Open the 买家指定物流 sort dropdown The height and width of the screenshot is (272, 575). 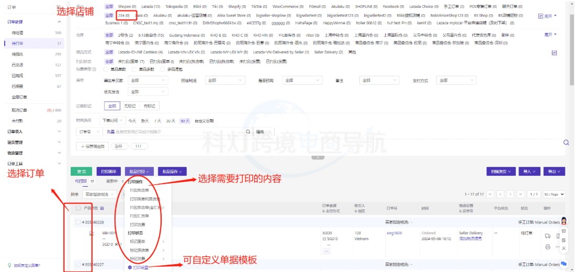click(99, 194)
